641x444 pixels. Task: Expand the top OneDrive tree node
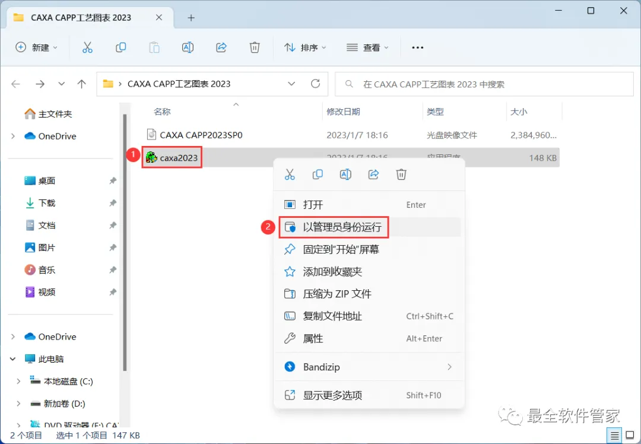click(13, 136)
